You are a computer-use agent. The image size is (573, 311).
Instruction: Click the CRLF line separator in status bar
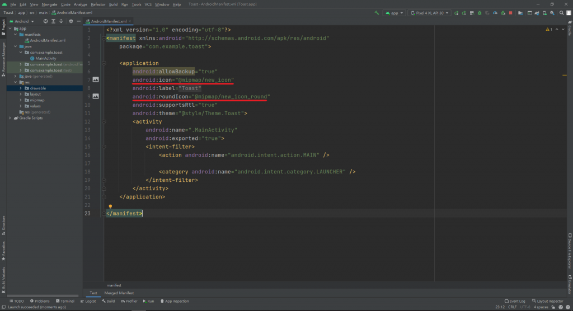point(513,307)
